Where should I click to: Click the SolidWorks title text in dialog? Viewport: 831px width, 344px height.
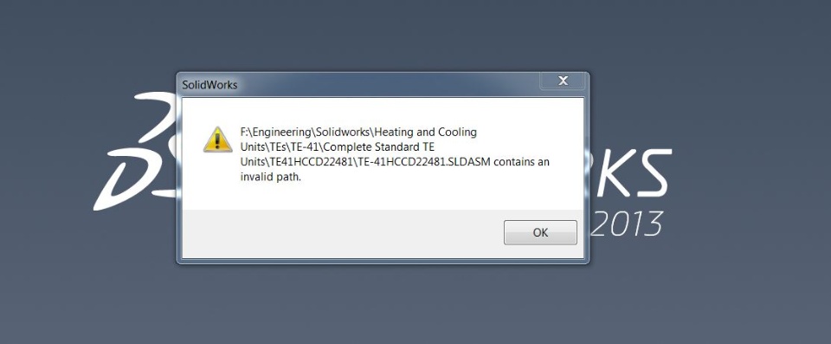[x=209, y=84]
